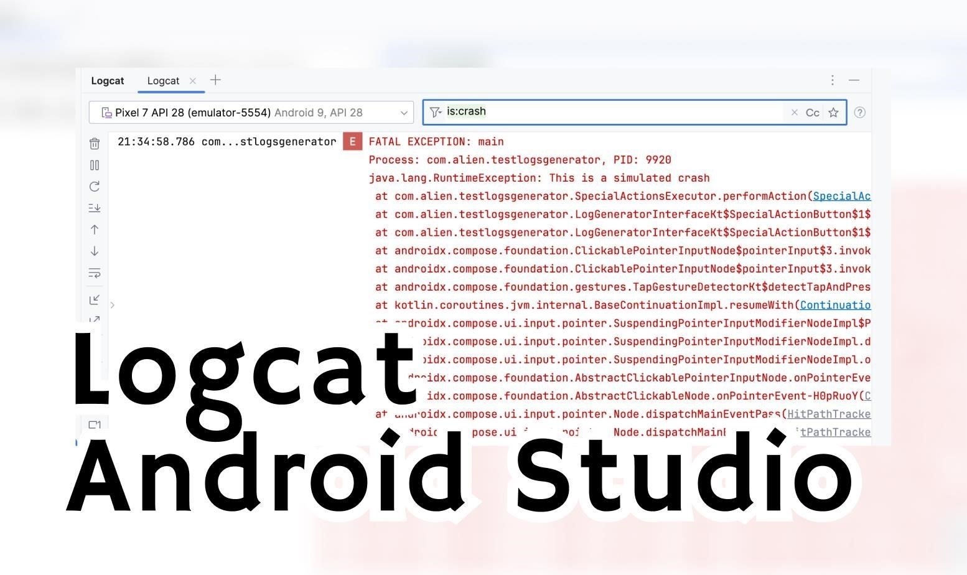
Task: Close the Logcat tab
Action: tap(193, 81)
